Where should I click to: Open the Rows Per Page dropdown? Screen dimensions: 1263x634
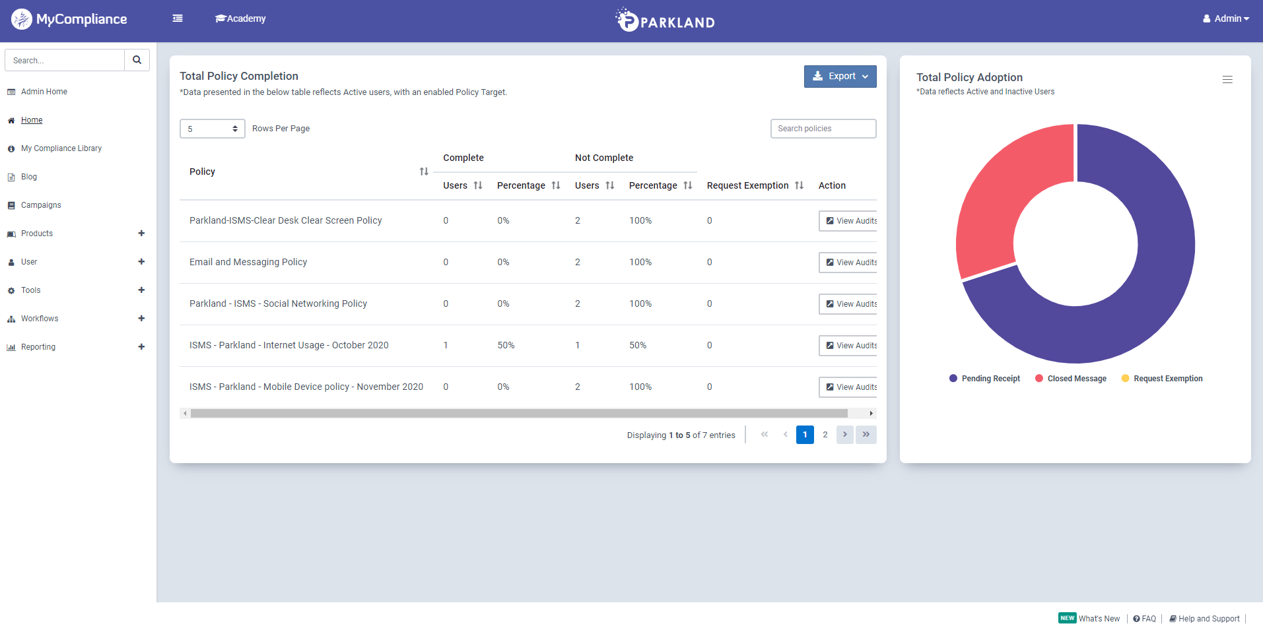tap(213, 129)
